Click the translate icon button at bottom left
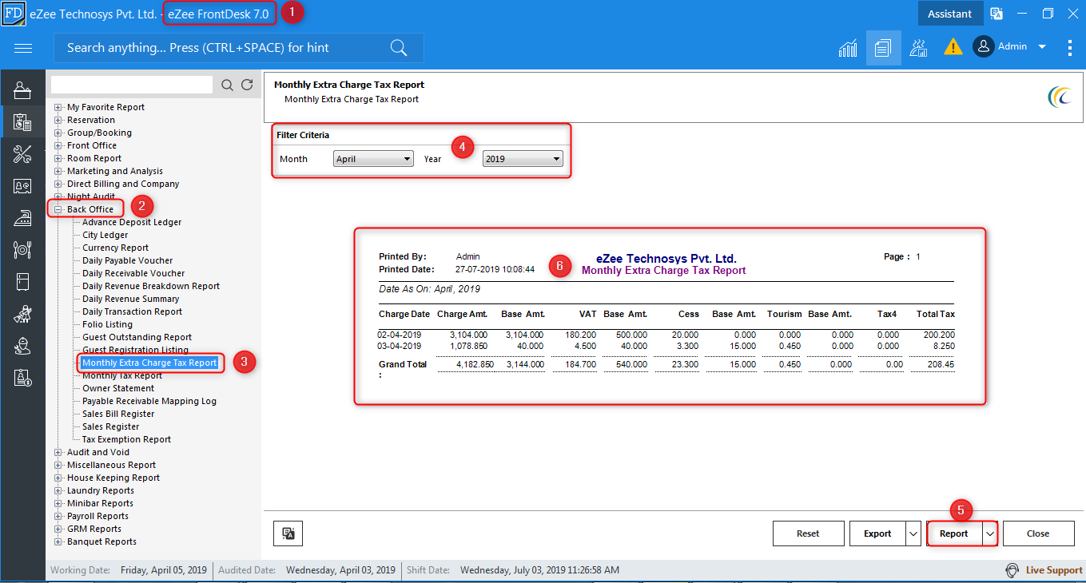The width and height of the screenshot is (1086, 583). 288,533
